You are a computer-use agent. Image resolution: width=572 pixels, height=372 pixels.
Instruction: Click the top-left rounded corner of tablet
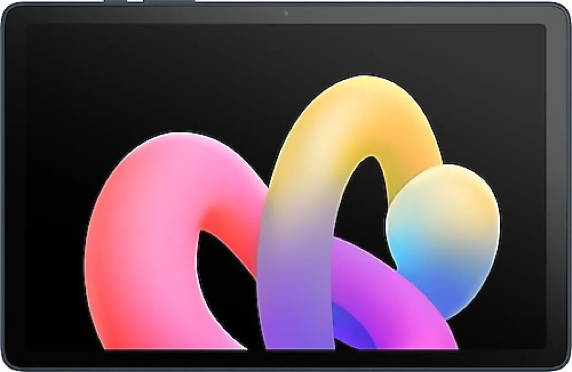(x=10, y=10)
